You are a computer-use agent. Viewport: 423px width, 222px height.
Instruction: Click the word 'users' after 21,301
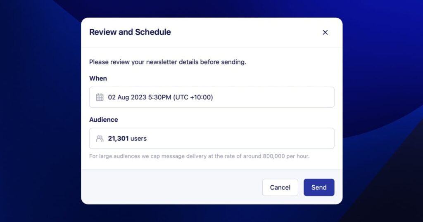[139, 139]
